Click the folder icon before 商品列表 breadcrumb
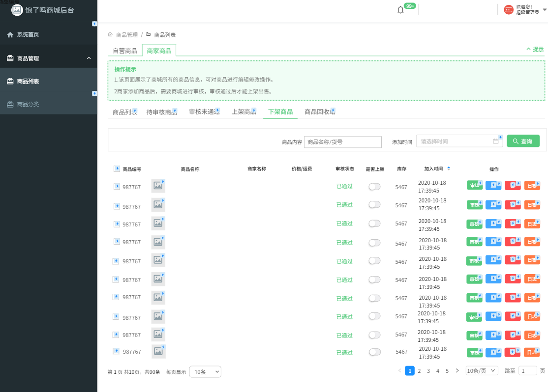548x392 pixels. click(x=149, y=34)
